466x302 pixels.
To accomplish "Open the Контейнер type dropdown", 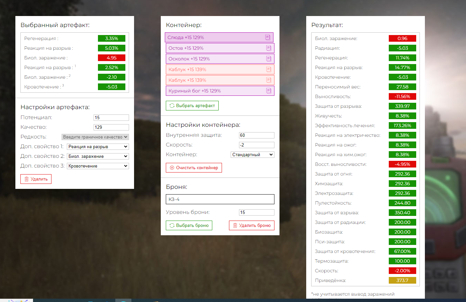I will (x=252, y=155).
